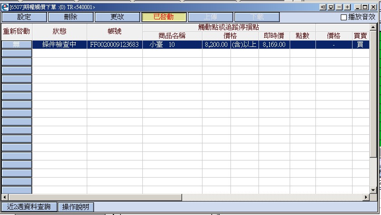Viewport: 381px width, 215px height.
Task: Click the 觸動點或追蹤停損點 group header
Action: click(x=229, y=27)
